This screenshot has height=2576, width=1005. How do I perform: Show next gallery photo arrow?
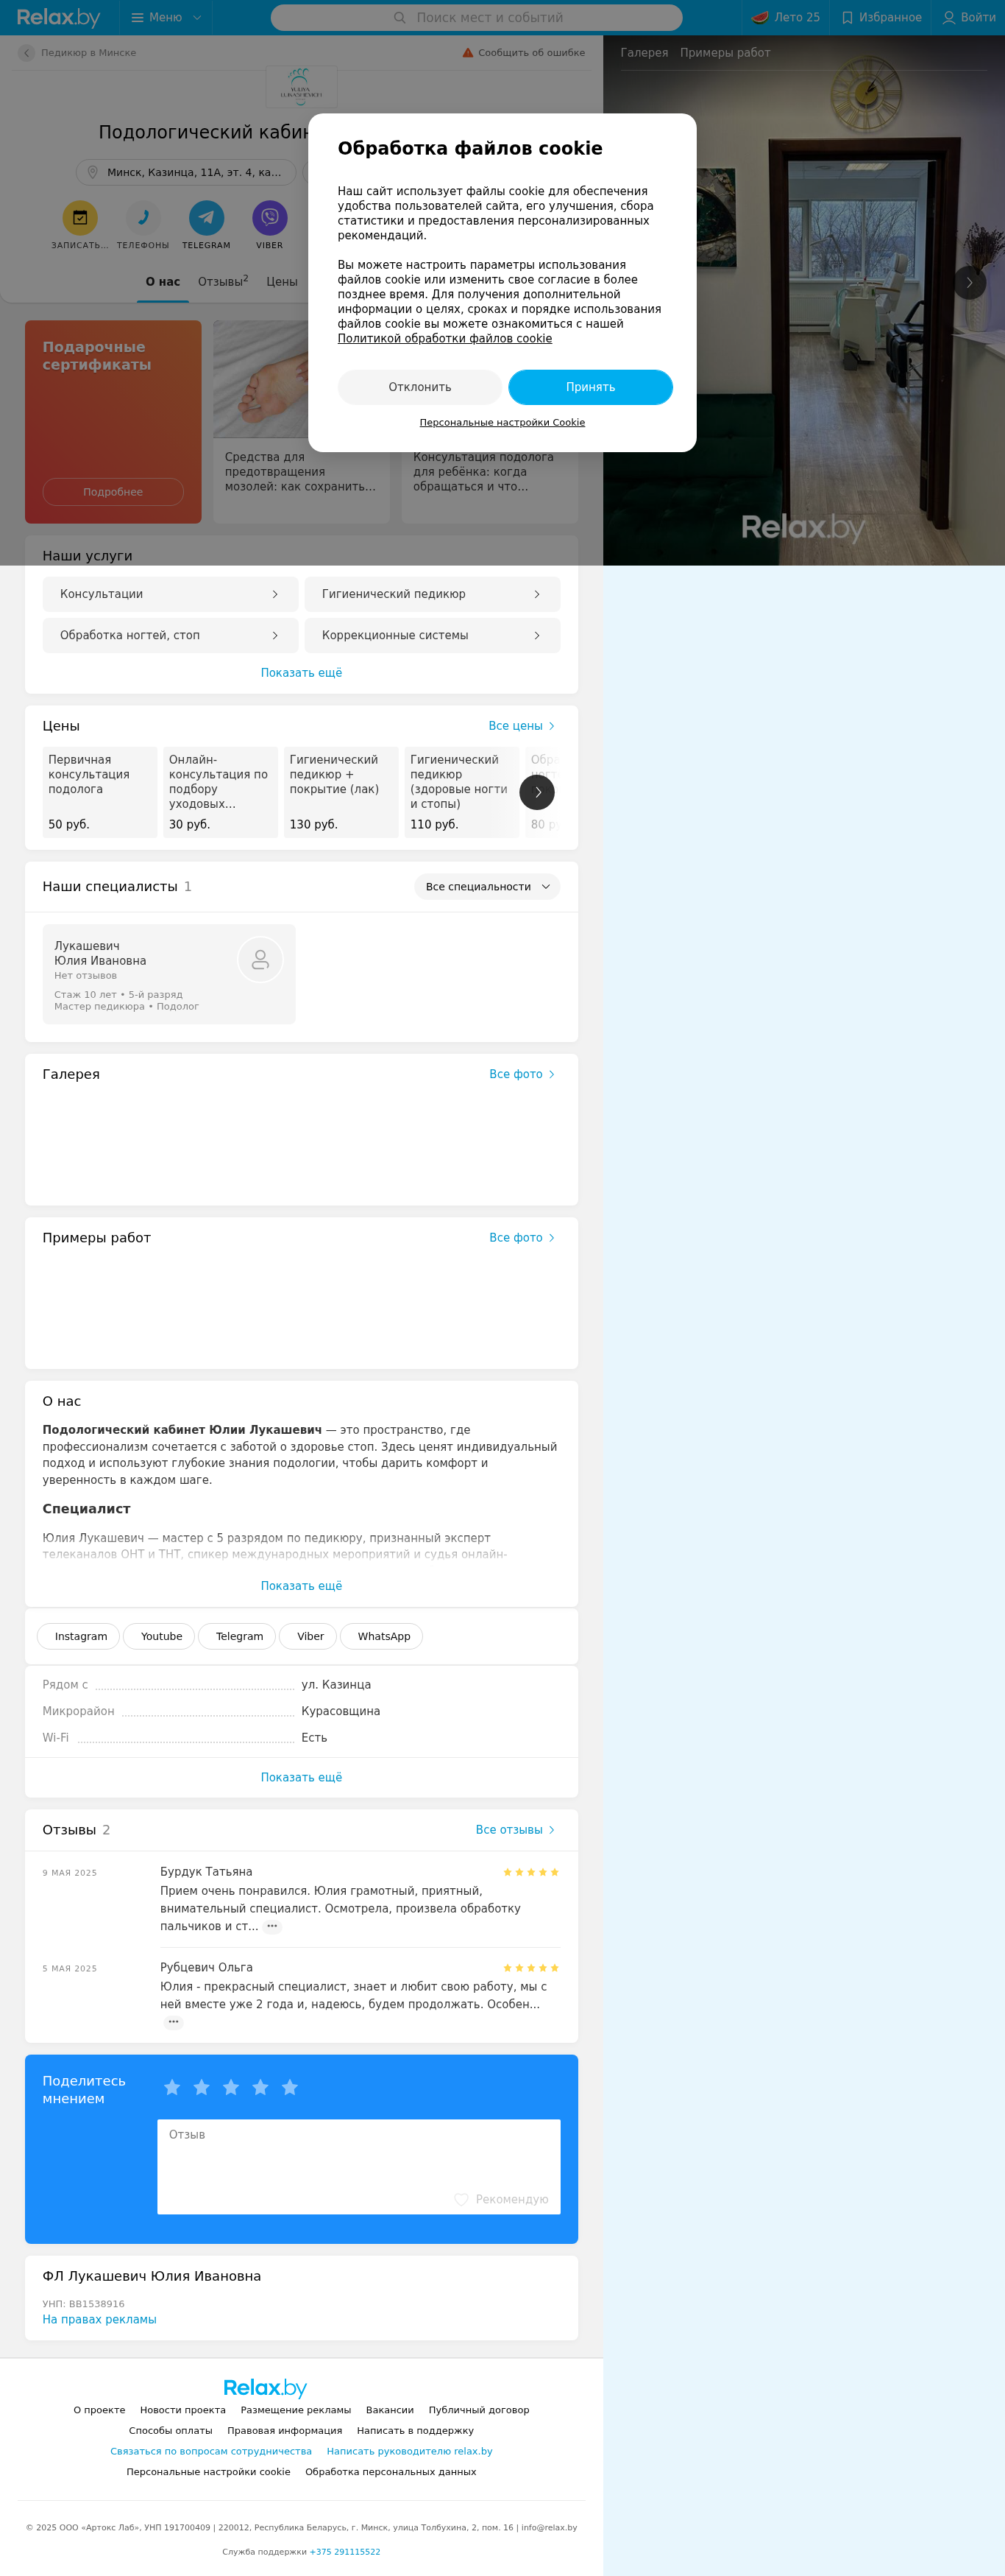click(x=969, y=283)
